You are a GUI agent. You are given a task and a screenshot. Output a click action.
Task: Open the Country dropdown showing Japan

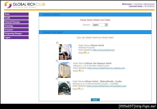[100, 25]
